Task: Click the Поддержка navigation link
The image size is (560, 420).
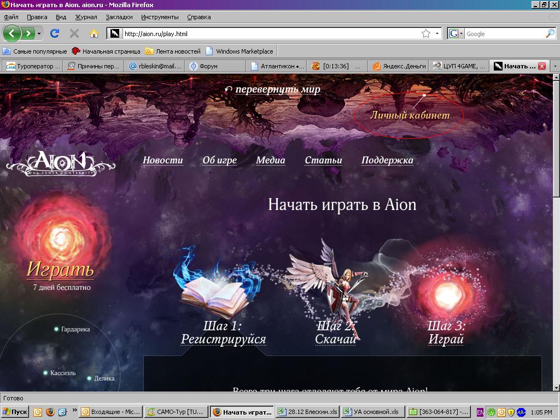Action: 387,160
